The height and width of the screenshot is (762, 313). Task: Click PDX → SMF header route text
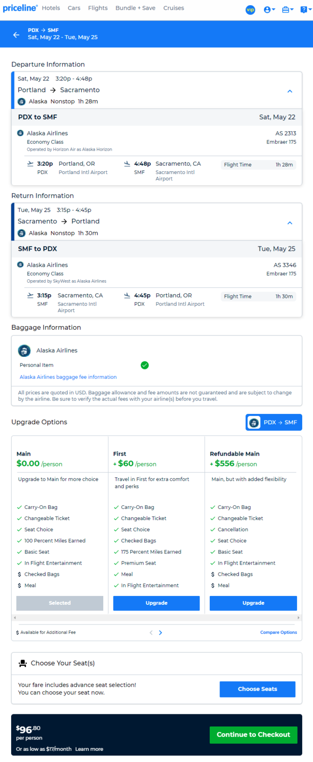pos(43,30)
